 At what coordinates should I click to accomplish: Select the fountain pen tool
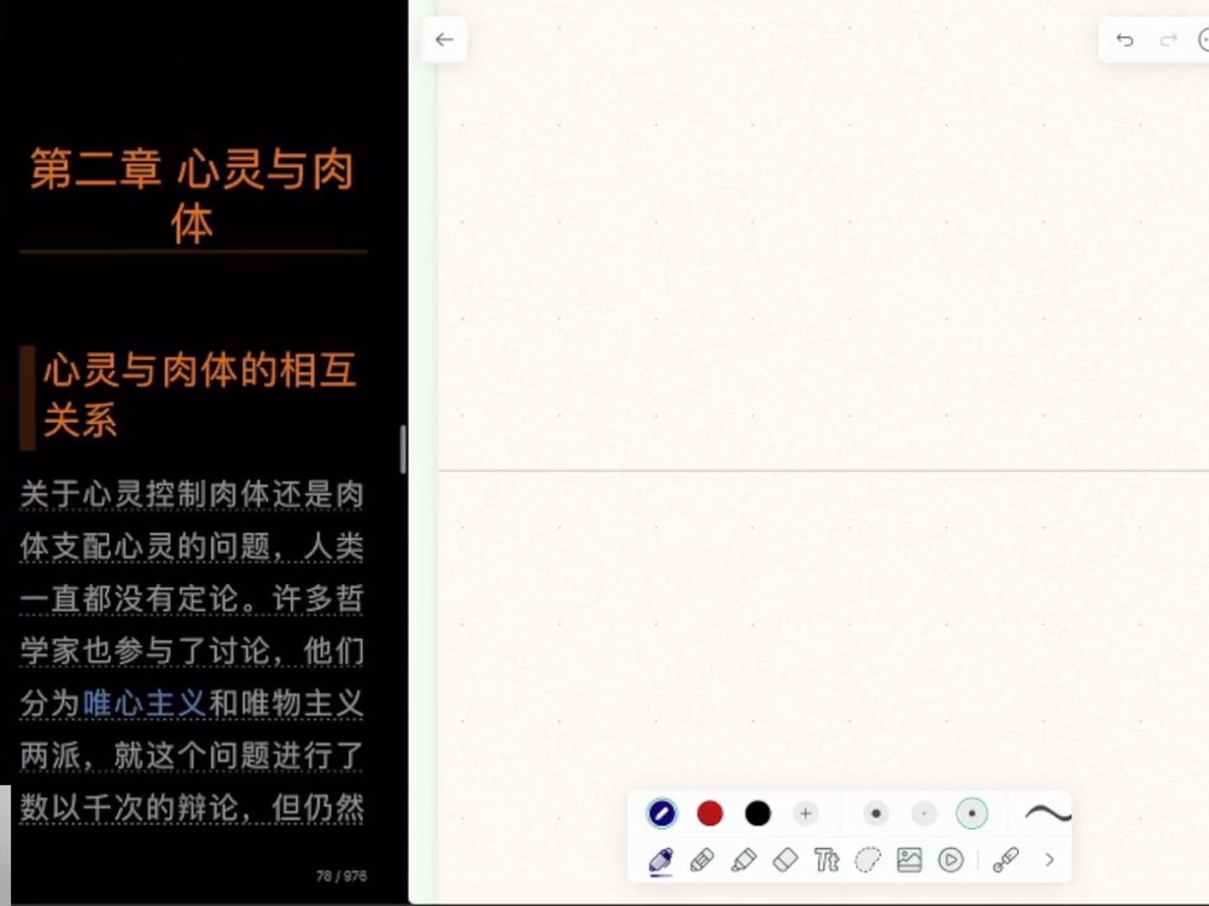click(x=662, y=861)
